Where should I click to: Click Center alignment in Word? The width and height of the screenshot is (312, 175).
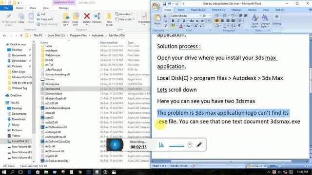coord(222,21)
